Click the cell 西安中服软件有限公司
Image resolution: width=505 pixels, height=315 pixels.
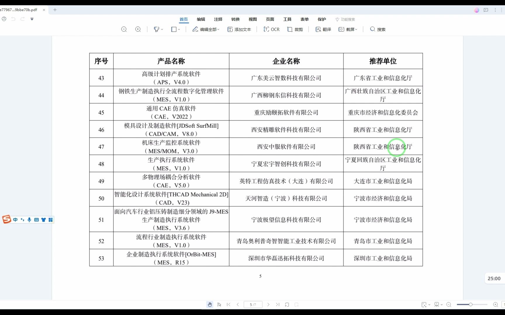point(286,147)
